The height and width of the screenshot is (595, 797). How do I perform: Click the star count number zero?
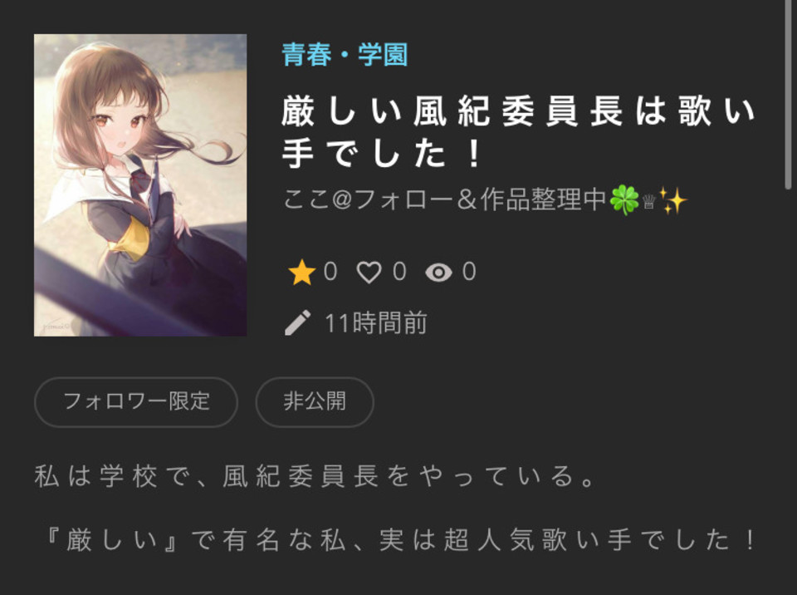(330, 272)
